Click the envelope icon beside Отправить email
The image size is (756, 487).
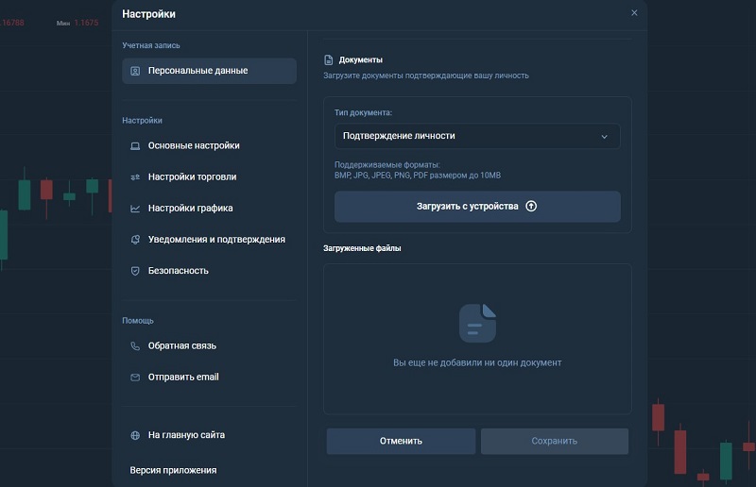point(135,378)
